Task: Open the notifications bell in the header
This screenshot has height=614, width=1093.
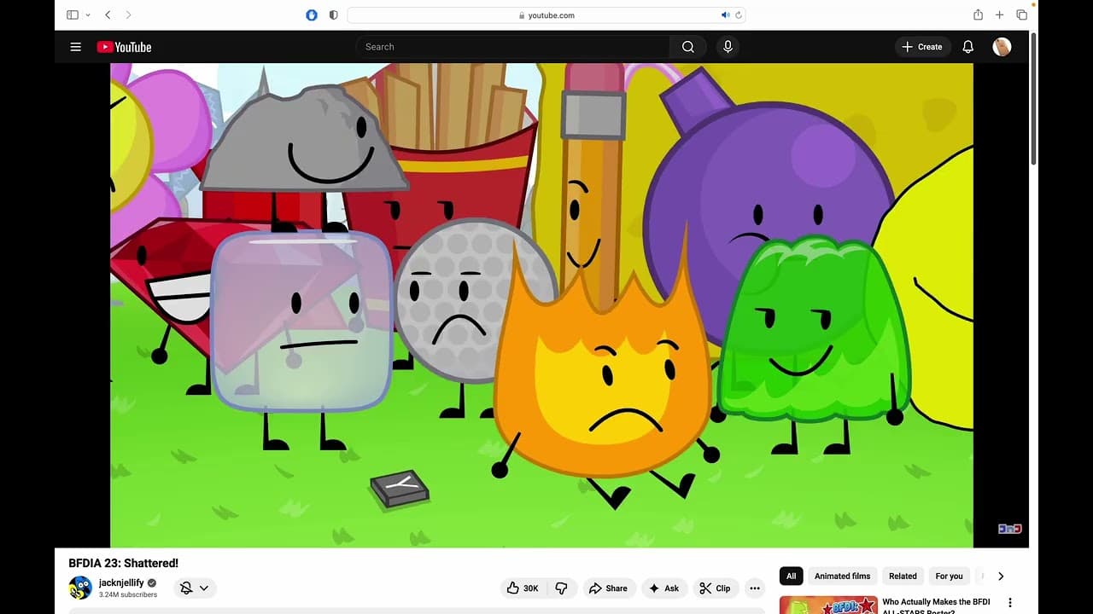Action: pos(967,47)
